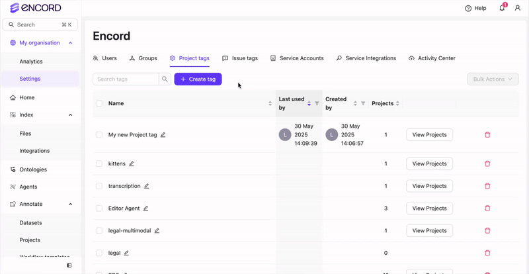Click the Encord logo
The height and width of the screenshot is (274, 529).
click(36, 8)
